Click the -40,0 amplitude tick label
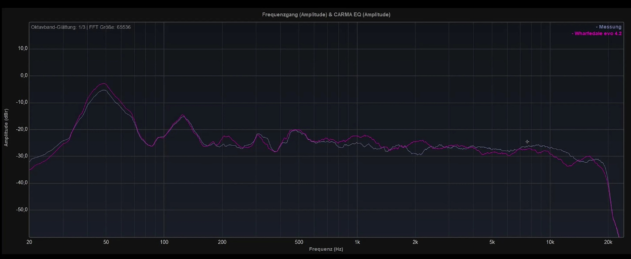 22,183
